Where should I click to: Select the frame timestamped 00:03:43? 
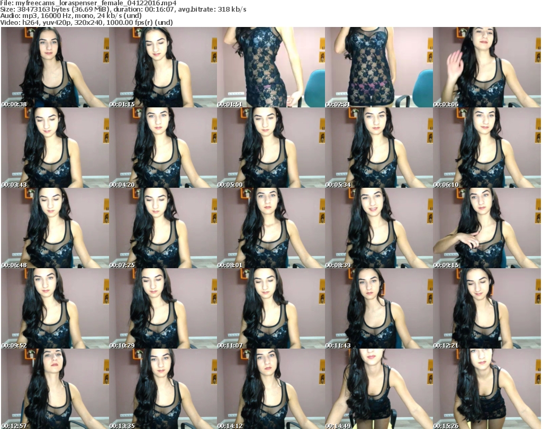(x=55, y=148)
